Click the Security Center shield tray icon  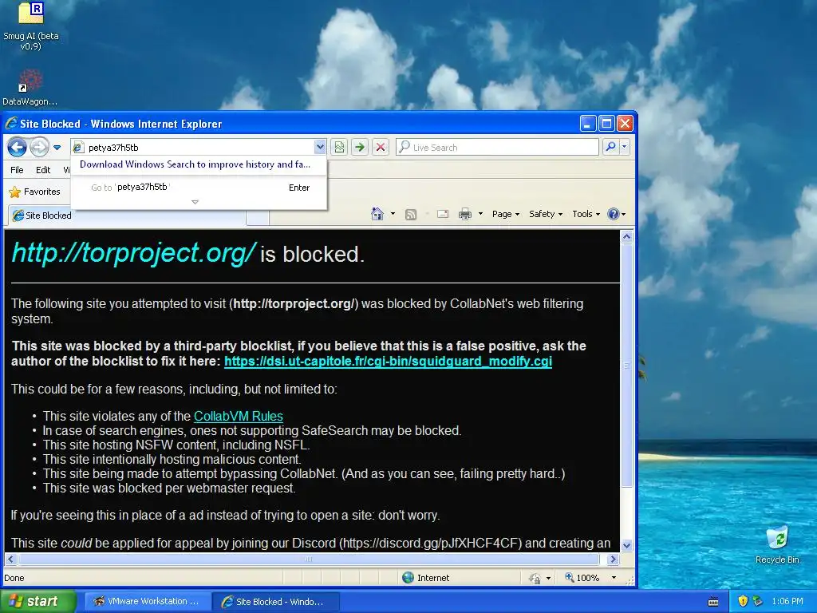743,601
